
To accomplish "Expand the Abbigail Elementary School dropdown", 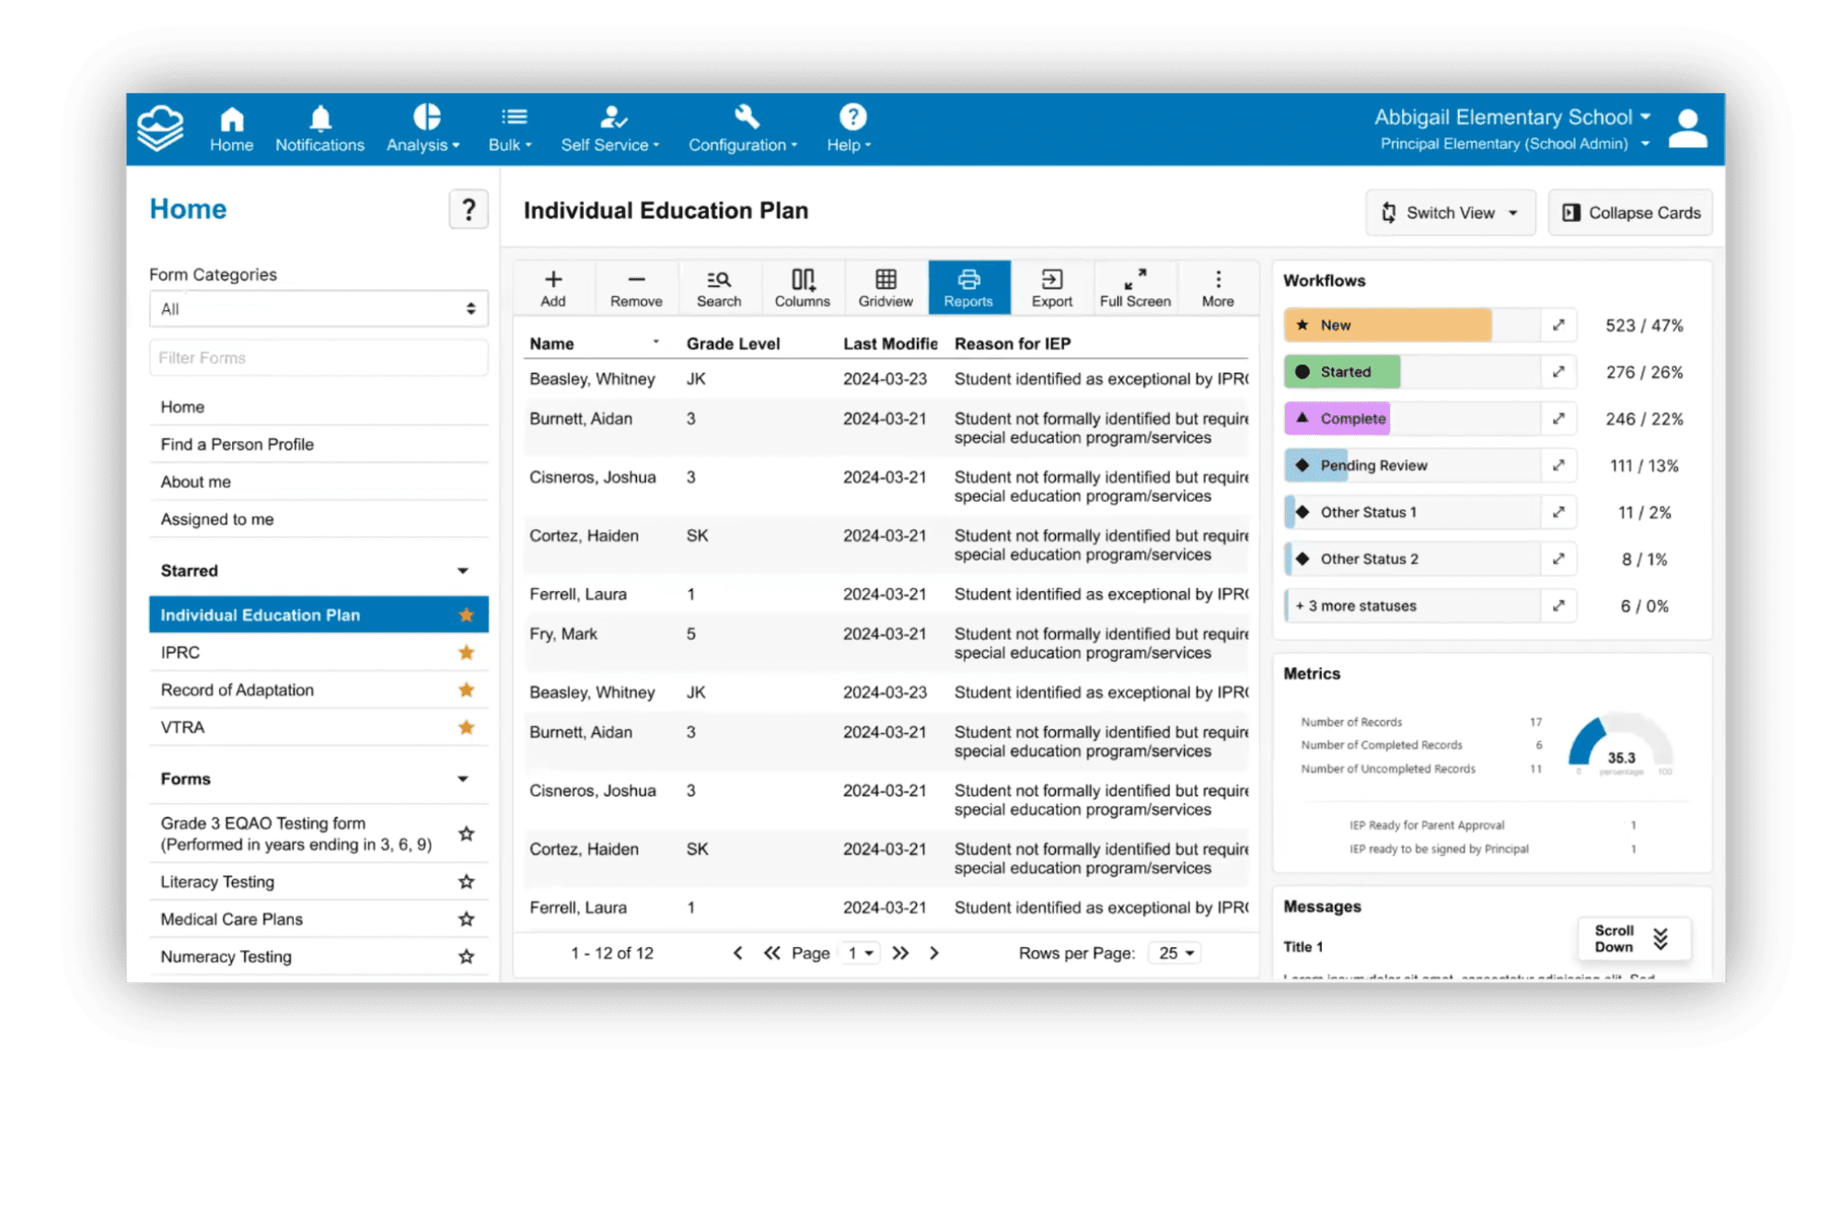I will pyautogui.click(x=1512, y=117).
